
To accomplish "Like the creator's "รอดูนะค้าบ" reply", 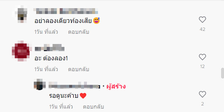I will pos(202,94).
